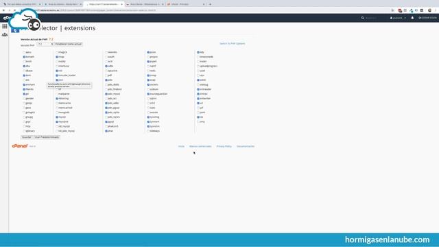Enable the ssh2 extension checkbox
The height and width of the screenshot is (247, 439).
point(148,103)
